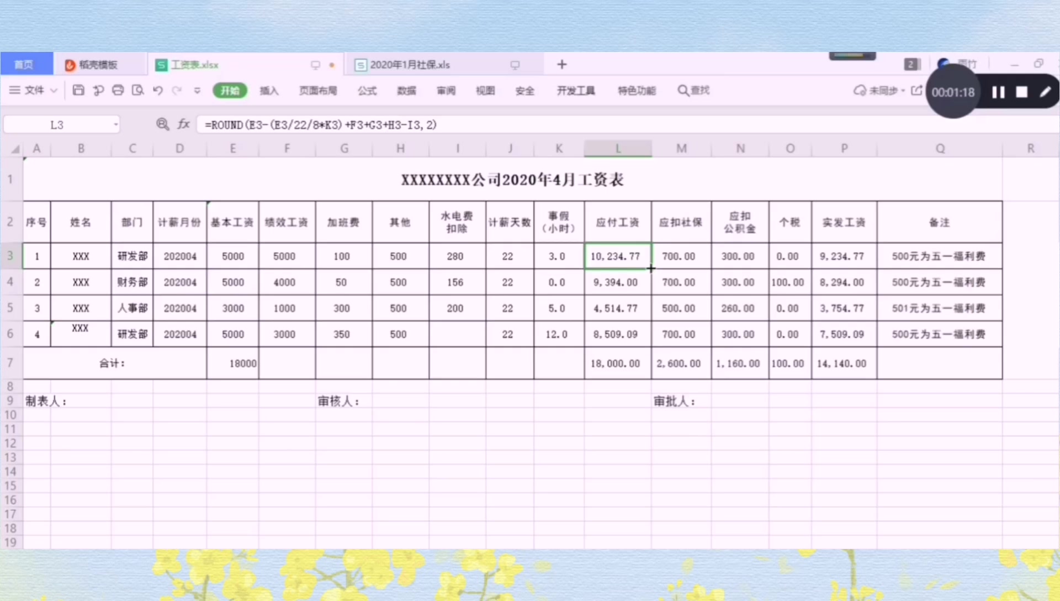Click the recording pen annotate icon
Image resolution: width=1060 pixels, height=601 pixels.
pos(1045,92)
